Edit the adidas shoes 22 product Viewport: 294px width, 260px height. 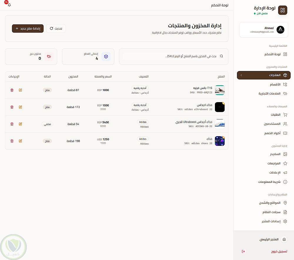pyautogui.click(x=21, y=141)
